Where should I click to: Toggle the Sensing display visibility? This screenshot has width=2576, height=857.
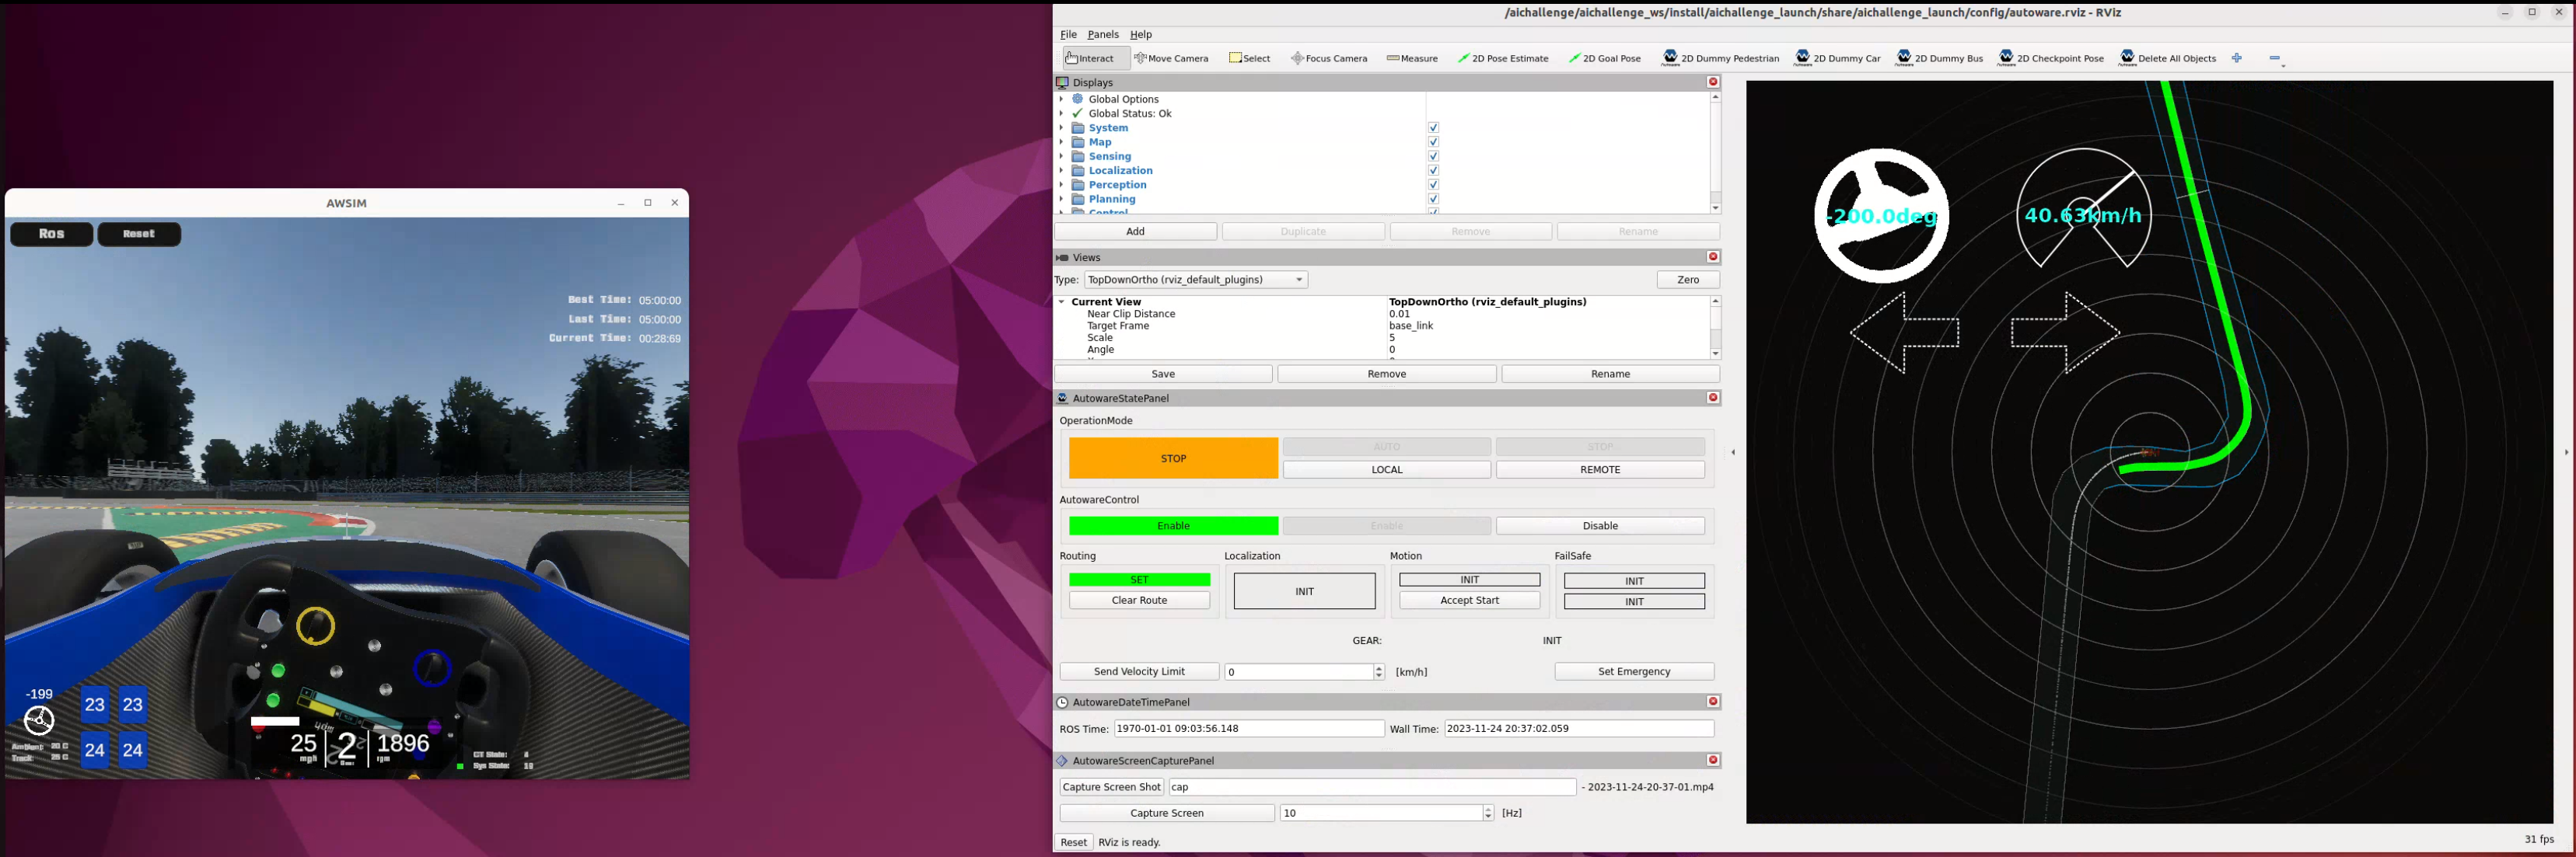pyautogui.click(x=1433, y=156)
